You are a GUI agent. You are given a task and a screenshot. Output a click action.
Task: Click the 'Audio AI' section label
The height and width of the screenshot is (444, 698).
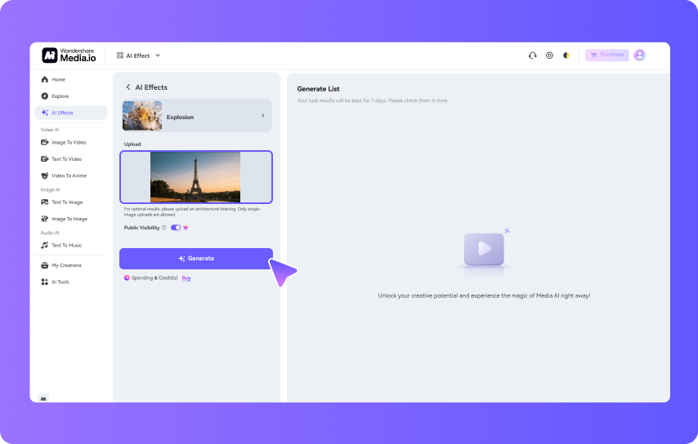point(50,233)
